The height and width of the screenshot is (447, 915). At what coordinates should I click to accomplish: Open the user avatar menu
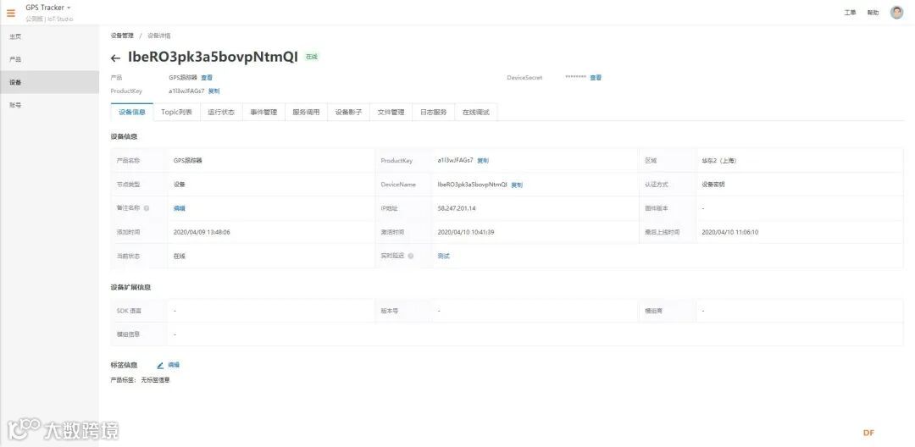point(897,12)
